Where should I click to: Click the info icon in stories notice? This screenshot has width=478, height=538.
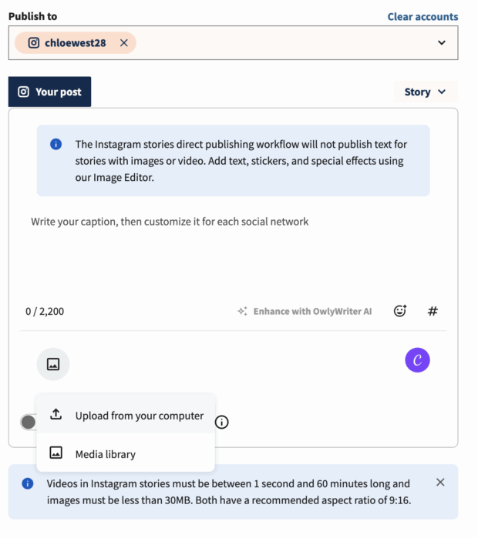[56, 144]
